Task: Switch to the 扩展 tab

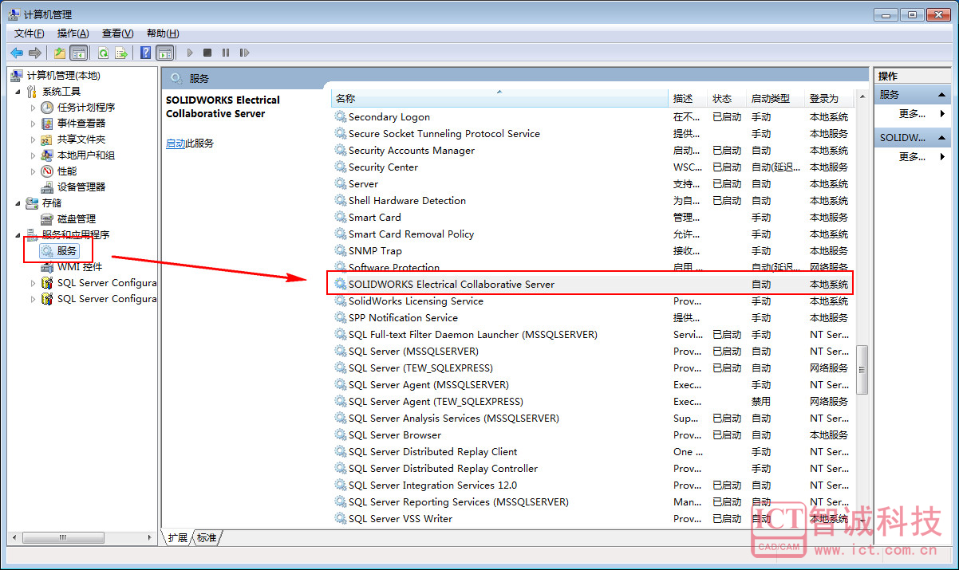Action: (x=178, y=537)
